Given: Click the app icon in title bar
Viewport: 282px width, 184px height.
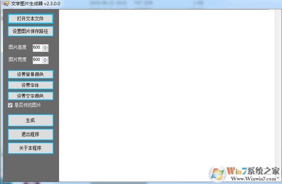Looking at the screenshot, I should click(6, 4).
